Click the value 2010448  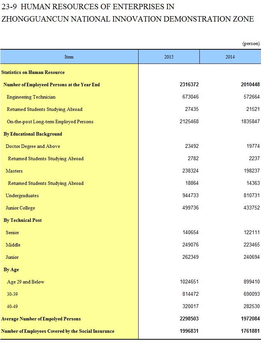[x=250, y=85]
